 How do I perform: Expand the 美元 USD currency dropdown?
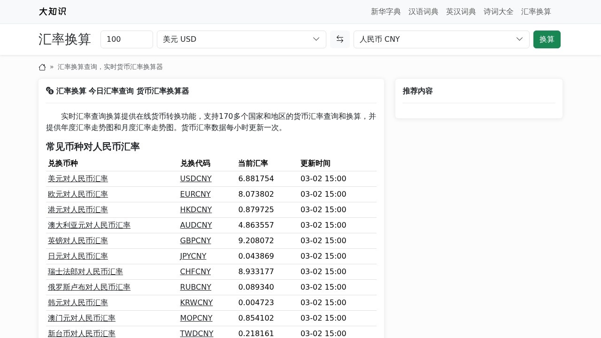coord(241,39)
